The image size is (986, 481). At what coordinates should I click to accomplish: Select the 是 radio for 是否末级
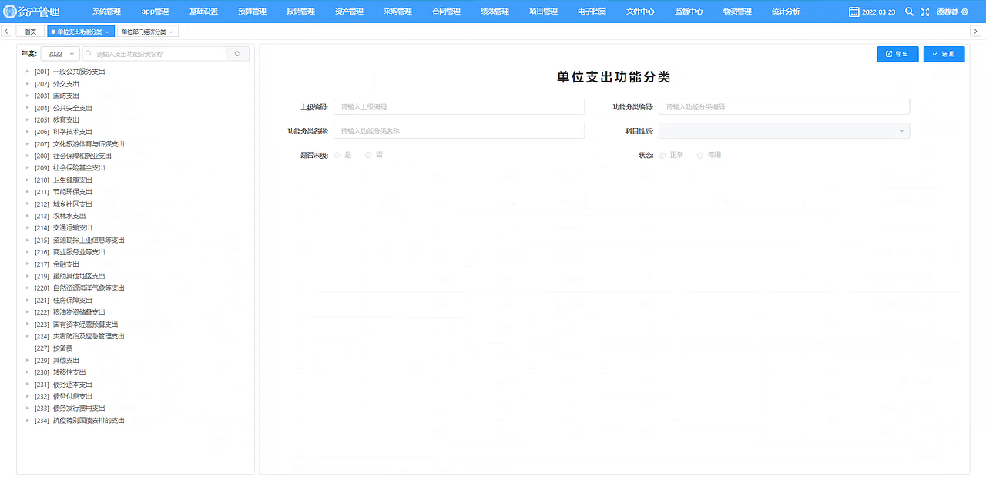coord(337,154)
